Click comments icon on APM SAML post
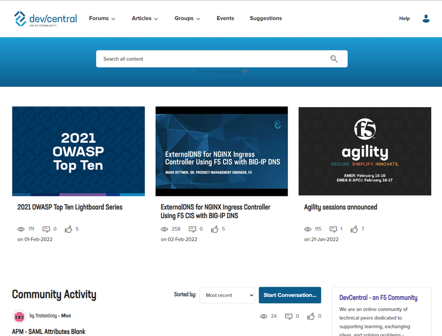The width and height of the screenshot is (442, 336). [288, 316]
